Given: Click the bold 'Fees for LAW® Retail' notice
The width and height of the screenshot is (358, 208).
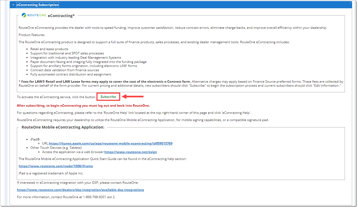Looking at the screenshot, I should (105, 82).
